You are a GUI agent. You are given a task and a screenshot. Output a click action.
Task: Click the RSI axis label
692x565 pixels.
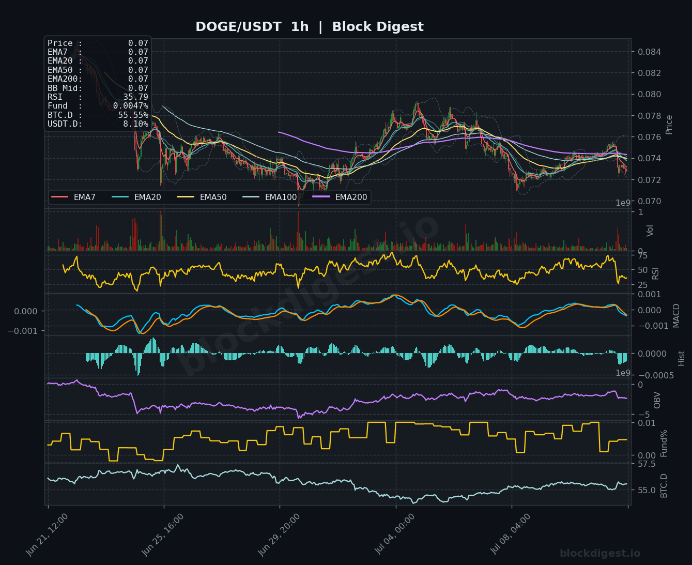656,273
